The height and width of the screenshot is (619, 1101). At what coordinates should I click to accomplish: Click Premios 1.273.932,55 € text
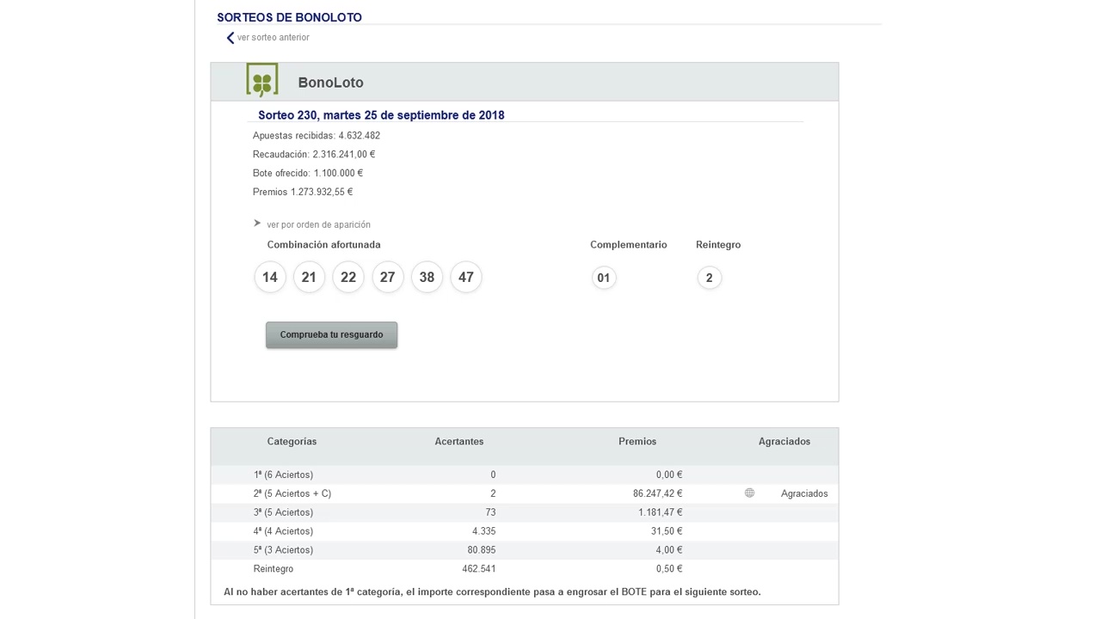pyautogui.click(x=303, y=193)
